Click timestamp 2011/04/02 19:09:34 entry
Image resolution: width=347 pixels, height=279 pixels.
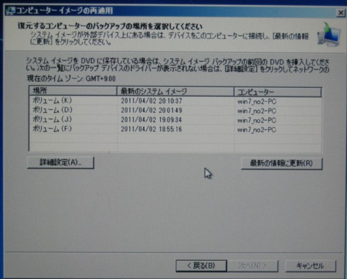pos(151,120)
